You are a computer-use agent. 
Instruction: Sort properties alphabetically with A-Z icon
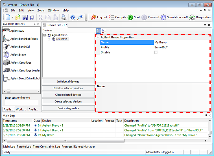click(103, 31)
